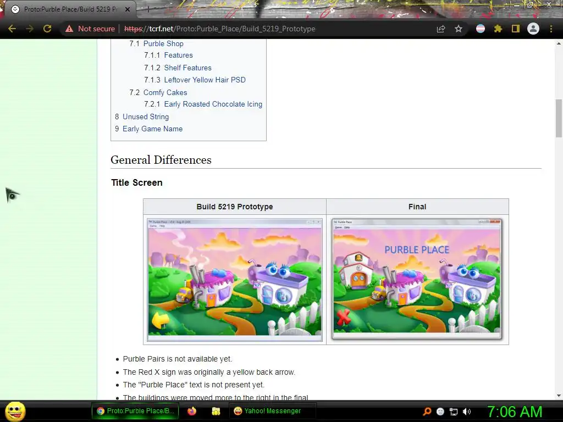Viewport: 563px width, 422px height.
Task: Reload the current page
Action: [47, 29]
